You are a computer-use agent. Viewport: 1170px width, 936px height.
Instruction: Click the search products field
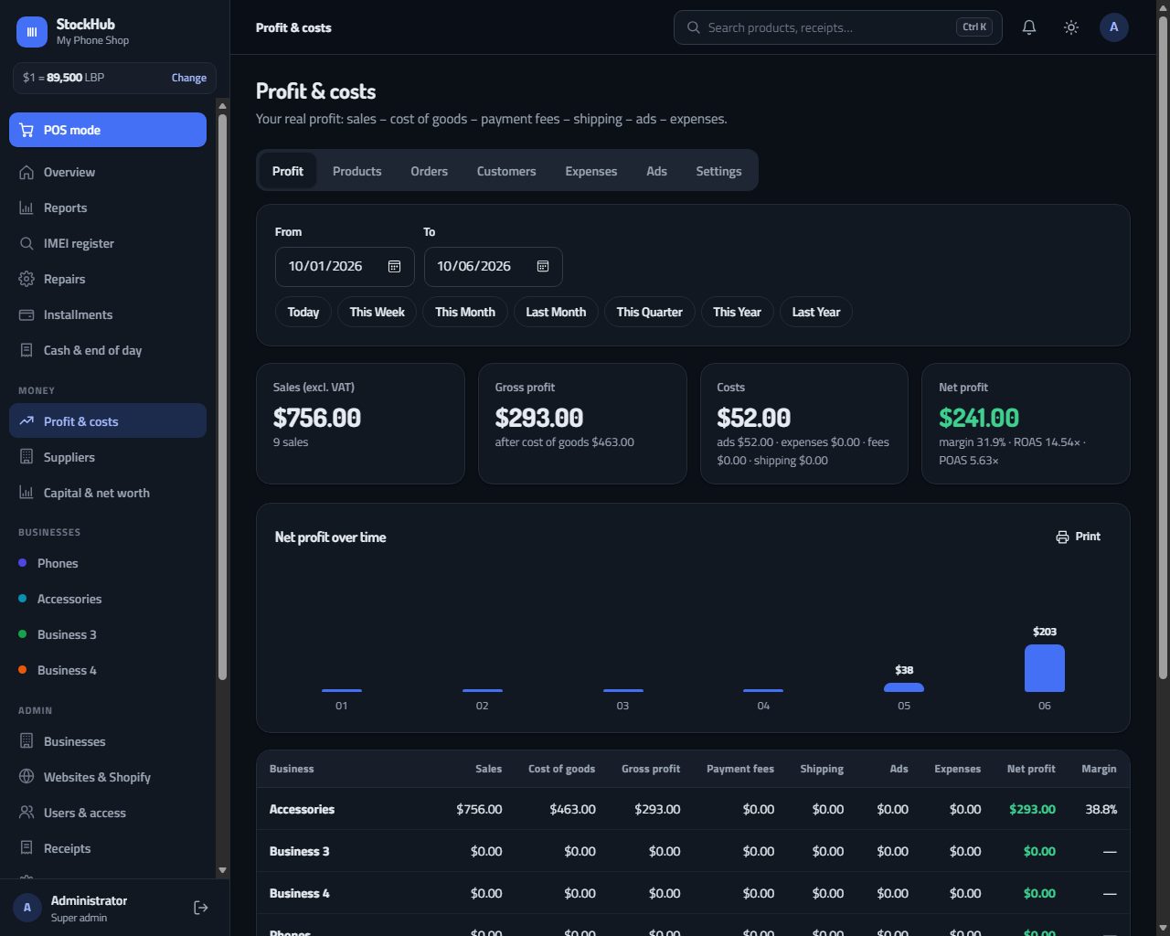pos(837,27)
